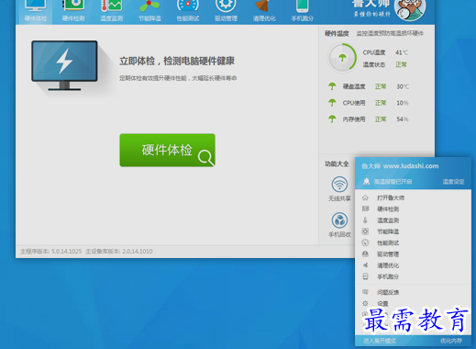
Task: Choose 温度监测 in tray menu
Action: 413,220
